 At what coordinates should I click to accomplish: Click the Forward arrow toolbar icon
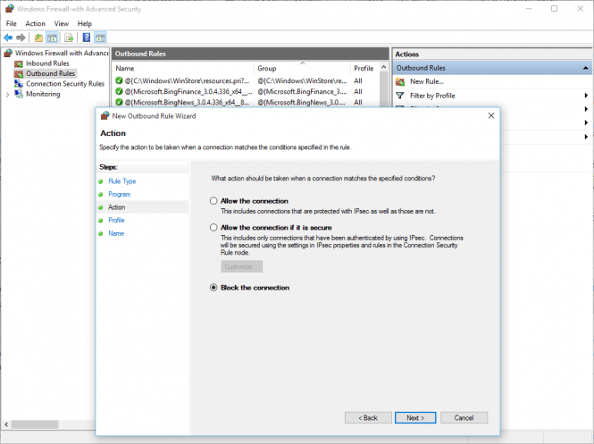tap(21, 38)
